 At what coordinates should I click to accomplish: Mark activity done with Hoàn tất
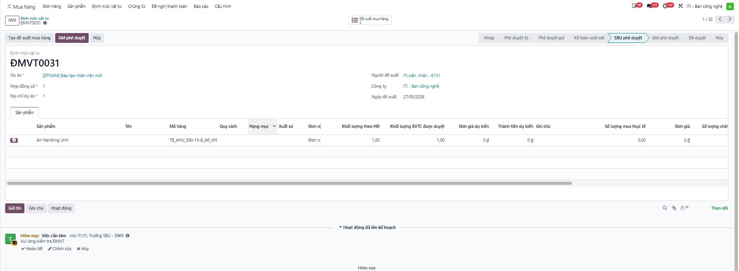click(x=32, y=249)
